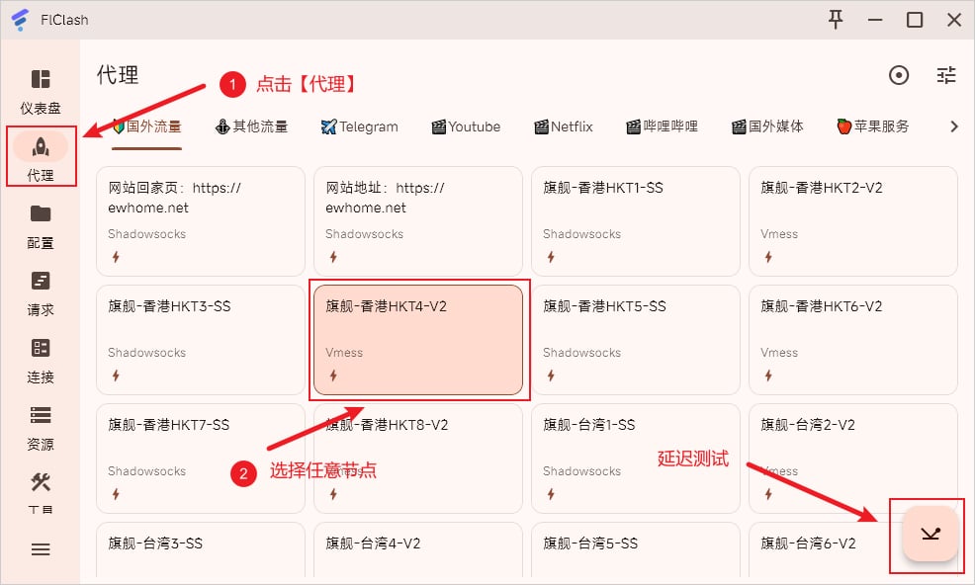
Task: Select the 旗舰-香港HKT4-V2 node card
Action: [x=417, y=339]
